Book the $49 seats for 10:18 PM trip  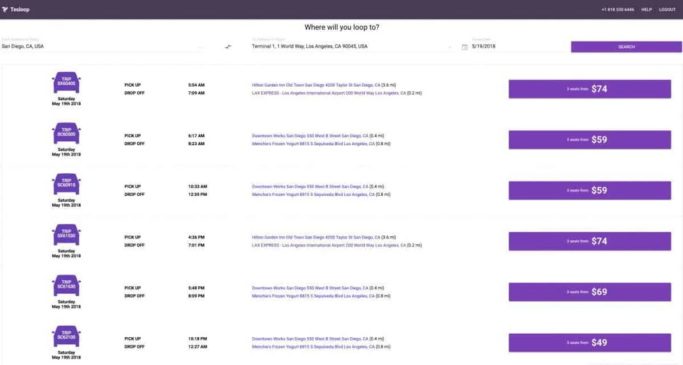(x=590, y=342)
